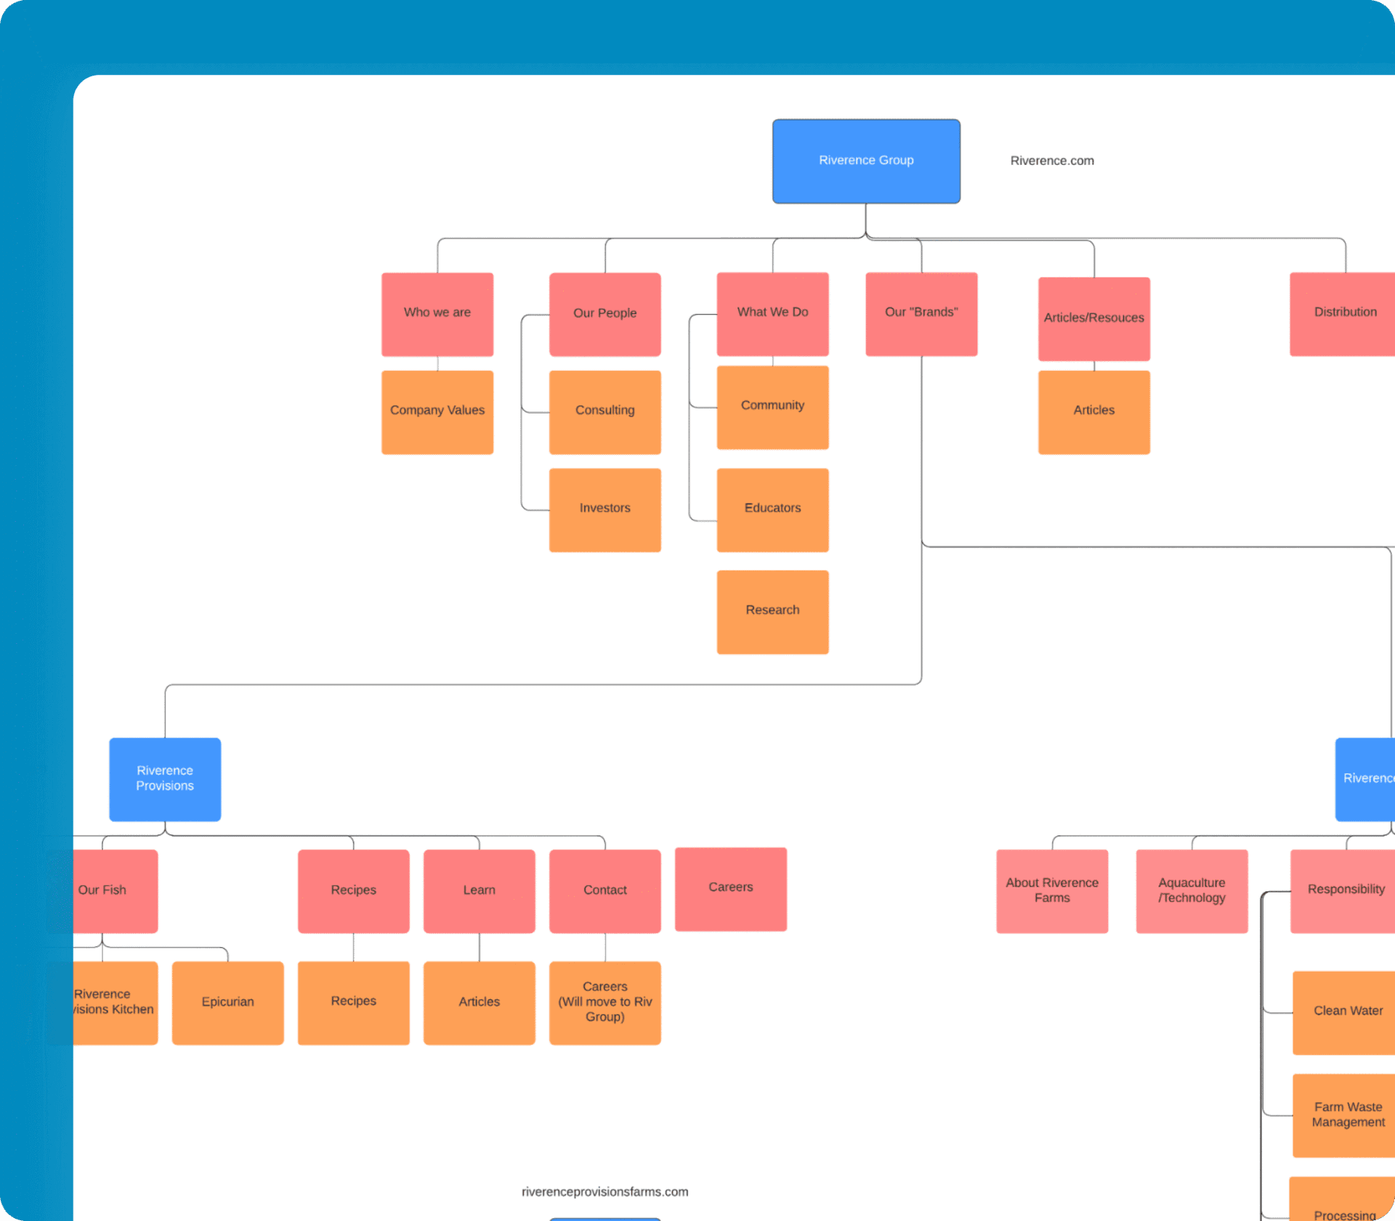Click the Our Fish node
This screenshot has width=1395, height=1221.
(102, 891)
